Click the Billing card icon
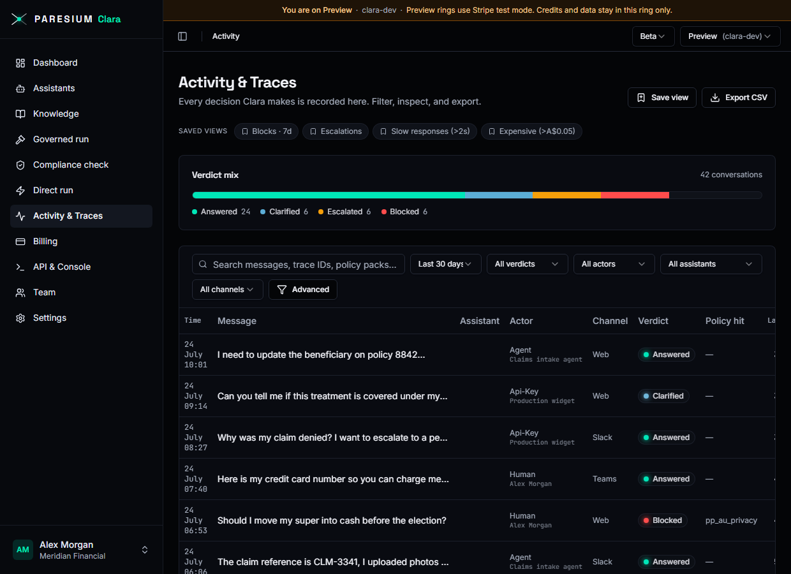Image resolution: width=791 pixels, height=574 pixels. click(x=20, y=241)
